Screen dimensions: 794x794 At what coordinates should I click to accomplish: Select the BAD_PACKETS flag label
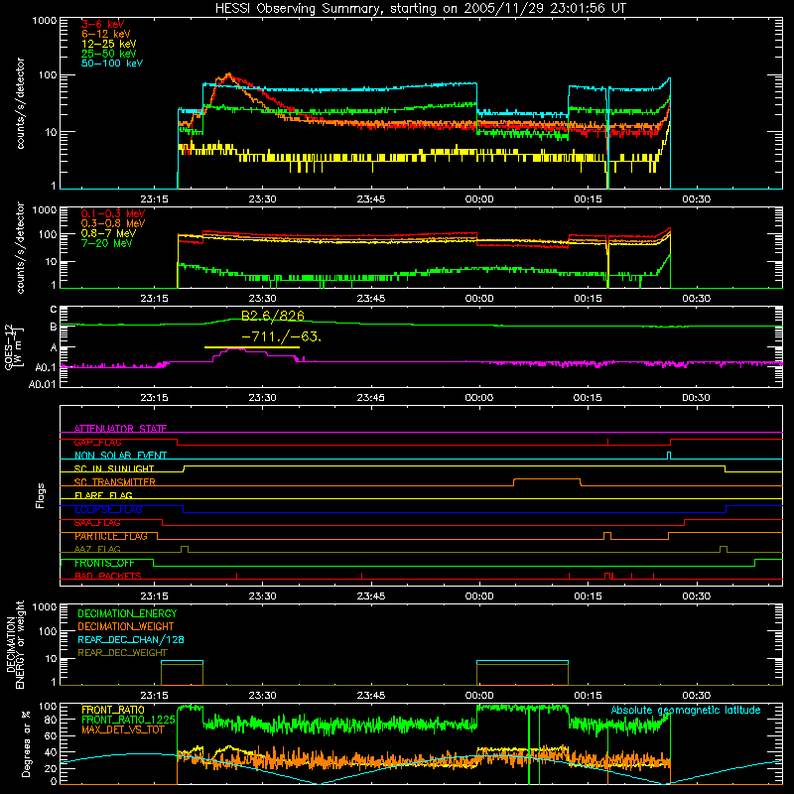(x=108, y=576)
